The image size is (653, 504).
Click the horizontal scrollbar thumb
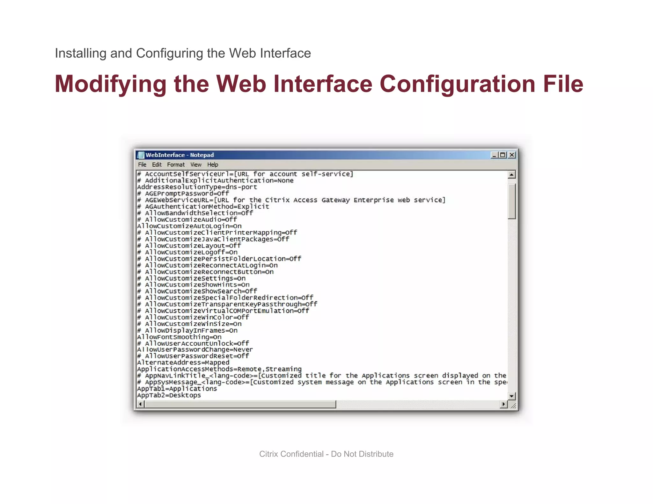(x=240, y=404)
